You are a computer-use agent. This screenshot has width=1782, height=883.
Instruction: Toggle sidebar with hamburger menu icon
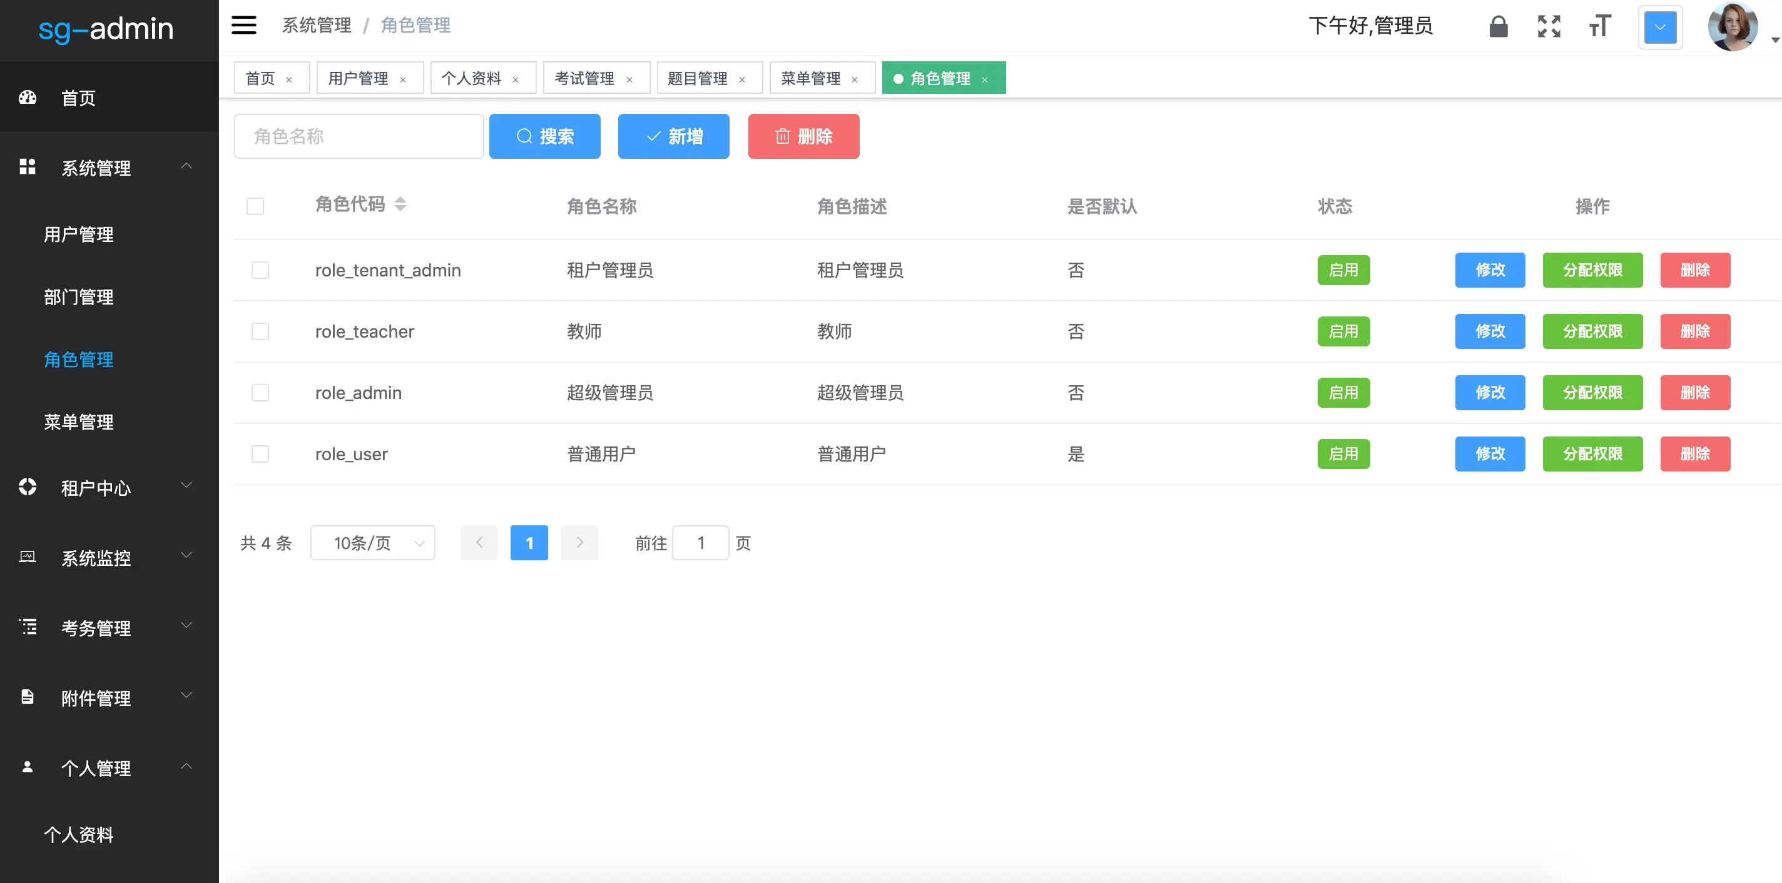coord(243,25)
